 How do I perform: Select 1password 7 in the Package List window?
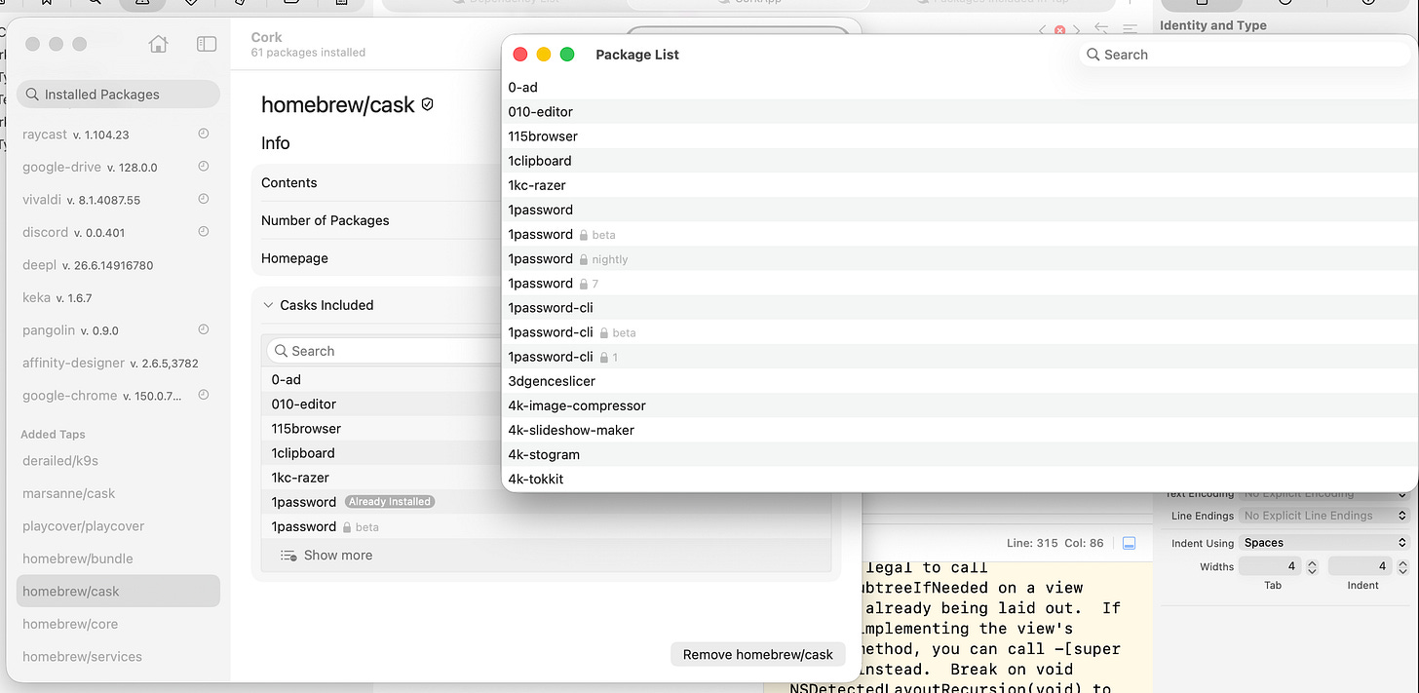tap(960, 283)
